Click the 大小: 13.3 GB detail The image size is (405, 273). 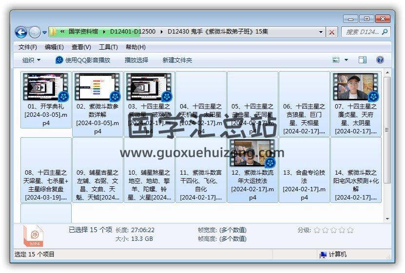(x=134, y=239)
